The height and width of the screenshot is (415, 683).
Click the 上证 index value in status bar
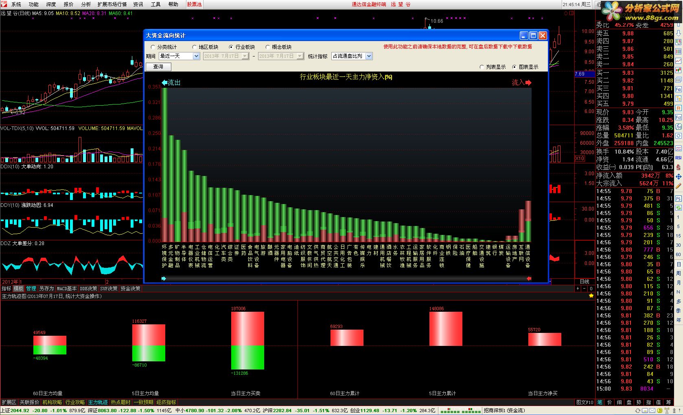pyautogui.click(x=20, y=411)
